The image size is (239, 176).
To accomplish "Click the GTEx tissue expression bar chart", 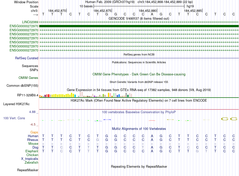I will tap(87, 95).
